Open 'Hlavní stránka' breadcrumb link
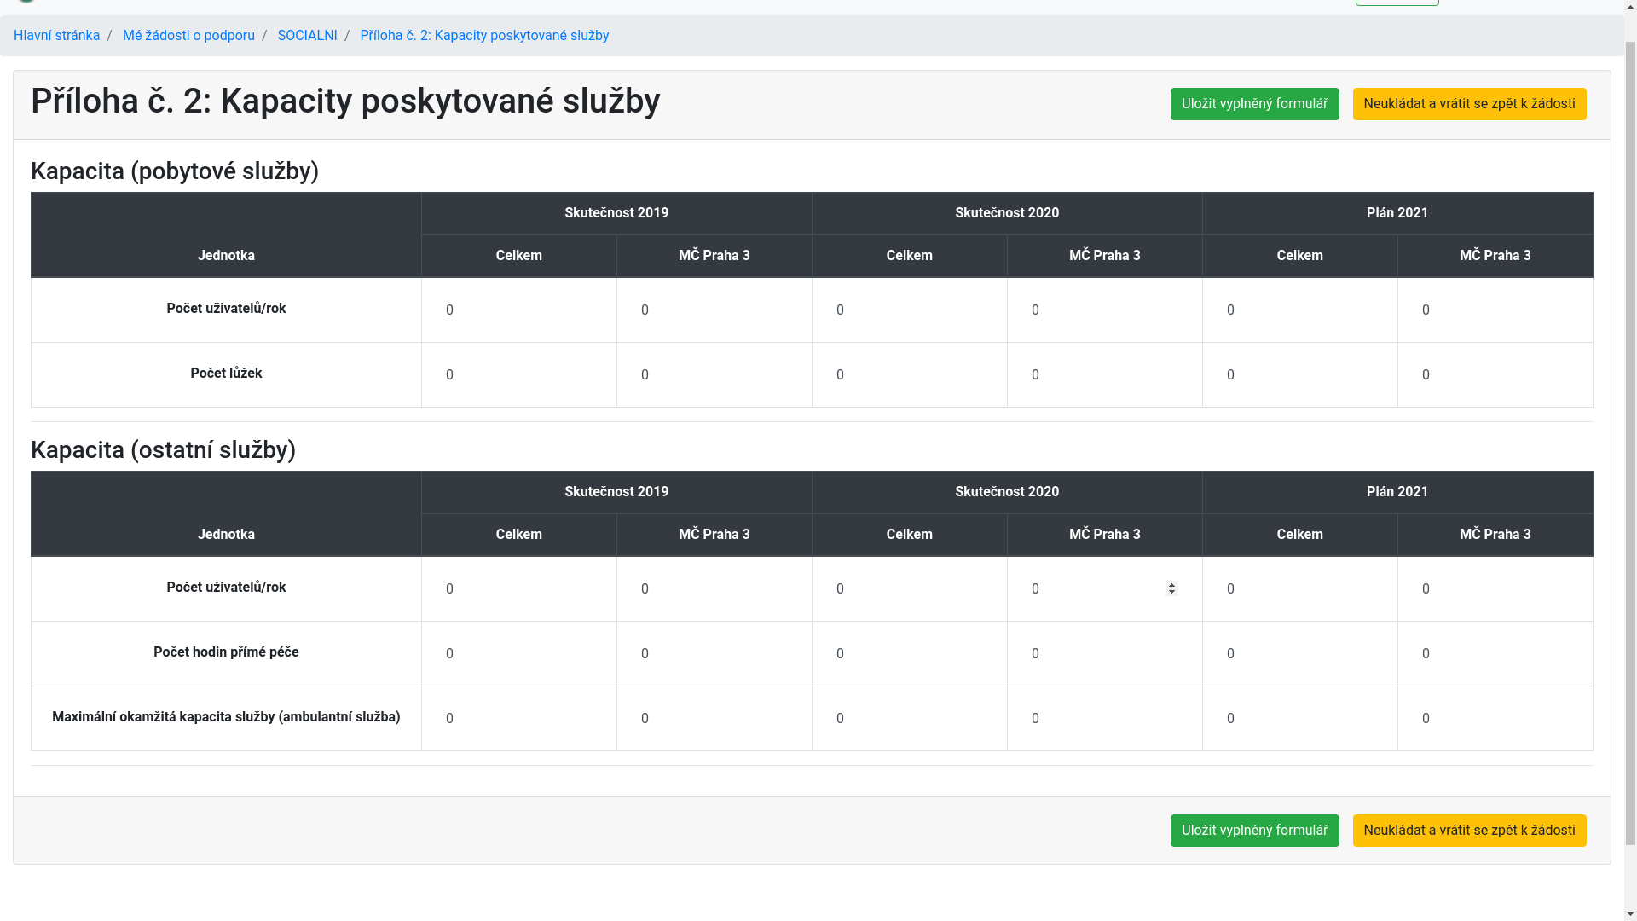1637x921 pixels. (56, 36)
